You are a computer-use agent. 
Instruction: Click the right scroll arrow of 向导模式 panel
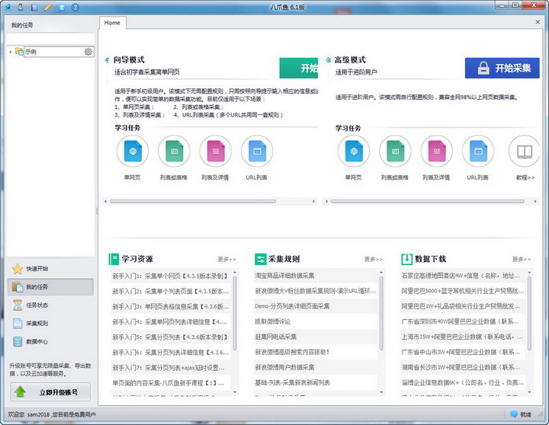313,202
